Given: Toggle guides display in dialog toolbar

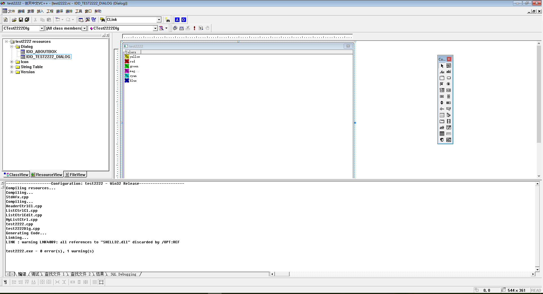Looking at the screenshot, I should click(x=101, y=282).
